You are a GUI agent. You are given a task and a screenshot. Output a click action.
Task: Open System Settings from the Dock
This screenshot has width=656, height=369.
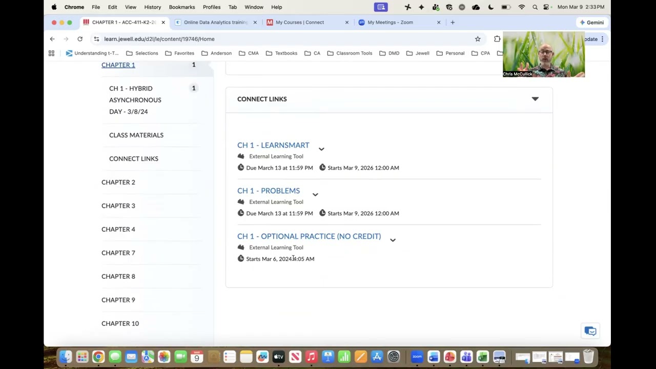tap(394, 357)
